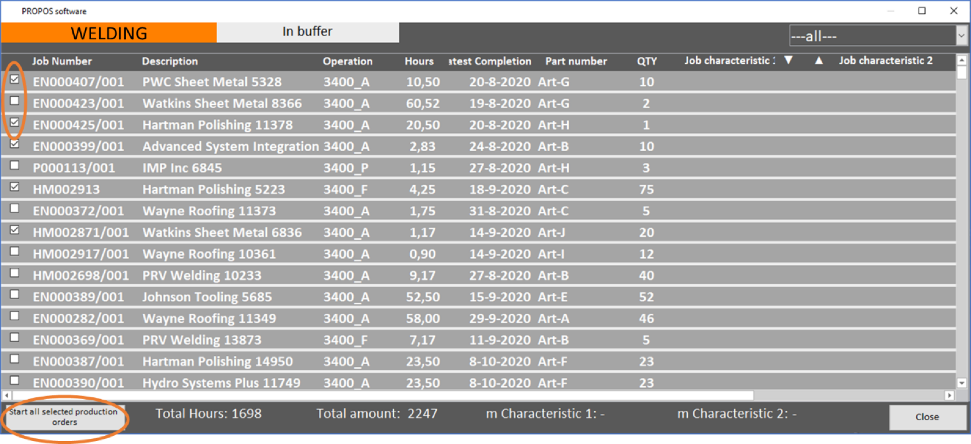Click the Part number column header
This screenshot has height=444, width=971.
[576, 61]
